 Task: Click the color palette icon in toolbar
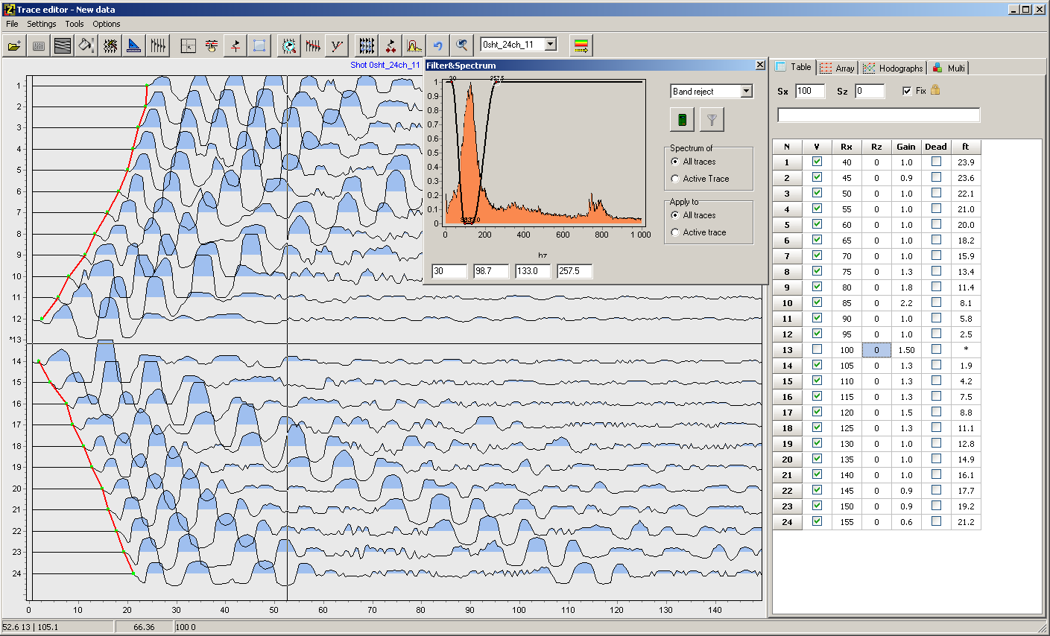pyautogui.click(x=581, y=46)
